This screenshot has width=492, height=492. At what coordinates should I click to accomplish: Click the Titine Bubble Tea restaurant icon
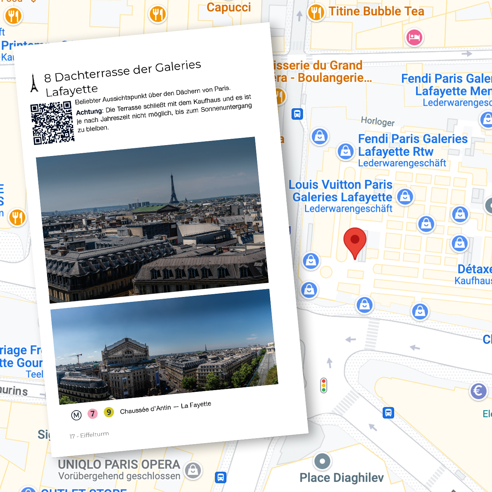click(316, 13)
